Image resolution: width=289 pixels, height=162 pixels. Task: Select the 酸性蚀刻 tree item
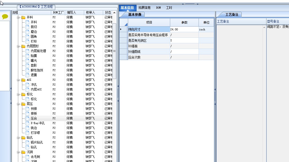pos(37,70)
